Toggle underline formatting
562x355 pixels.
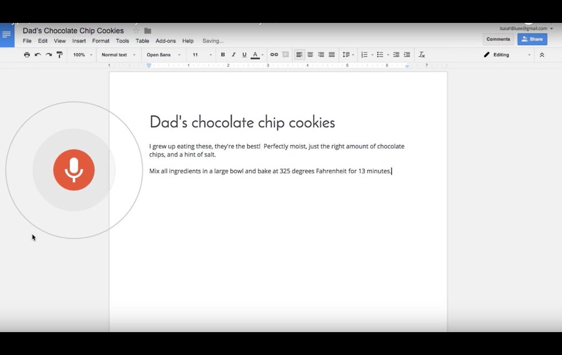244,55
